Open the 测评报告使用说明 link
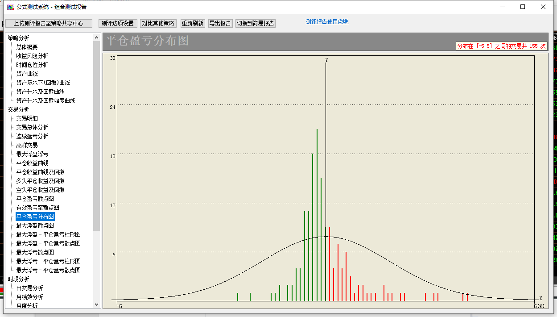 tap(327, 21)
